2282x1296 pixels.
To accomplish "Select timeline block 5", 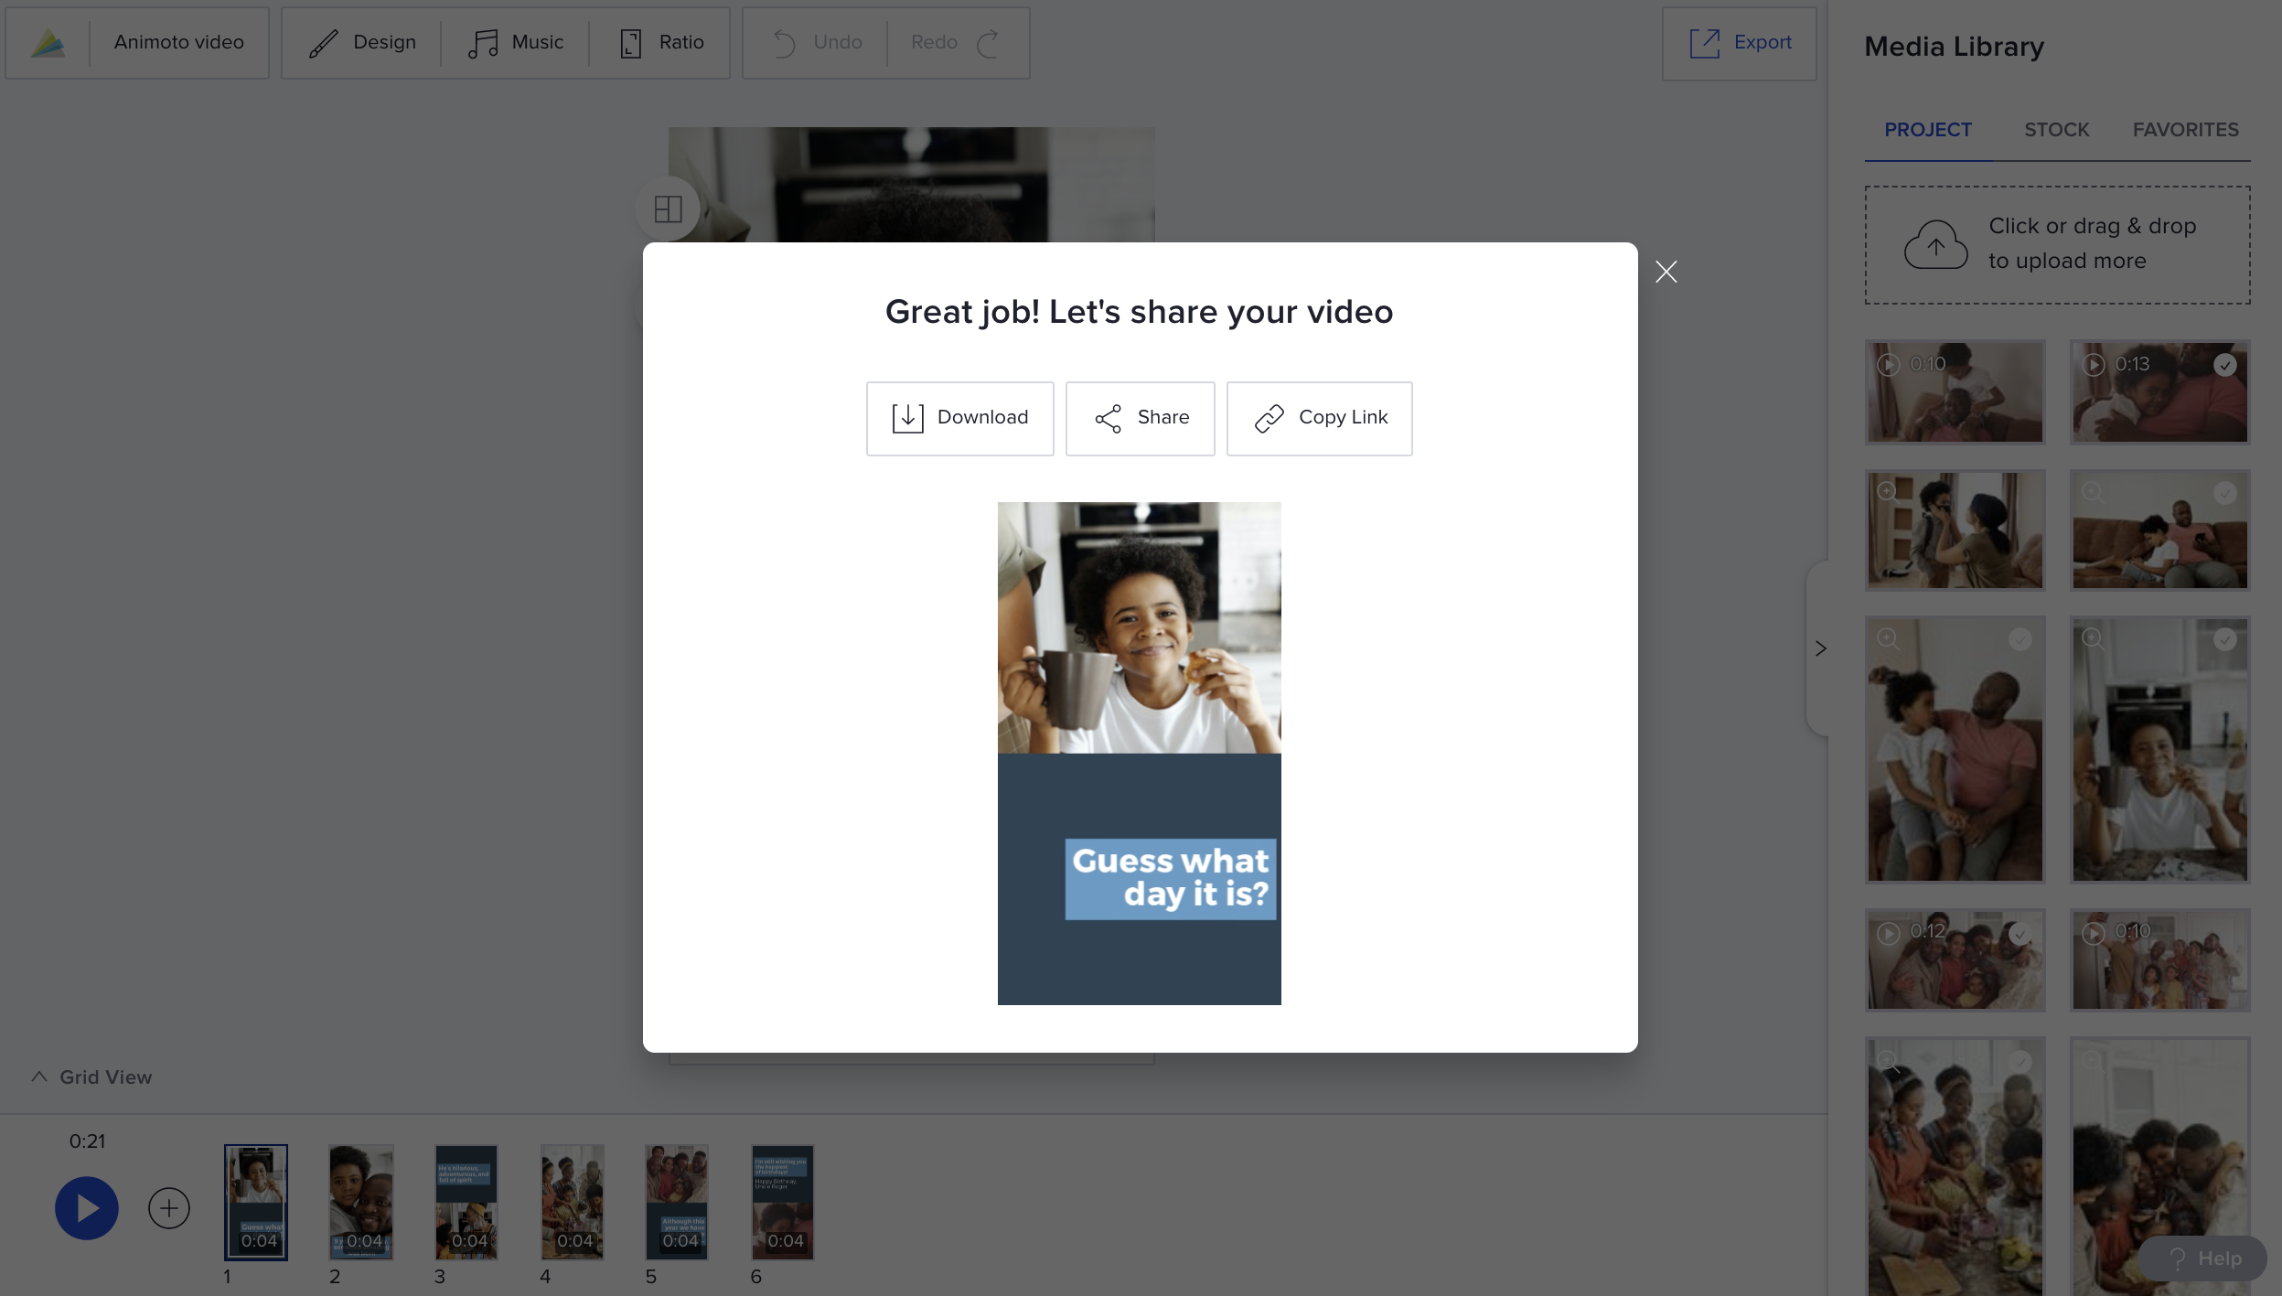I will click(677, 1202).
